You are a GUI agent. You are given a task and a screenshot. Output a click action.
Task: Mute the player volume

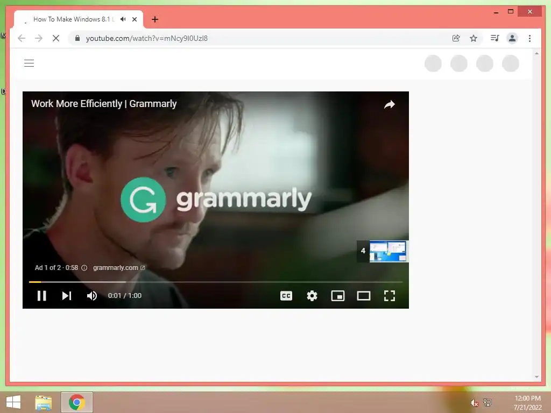[x=92, y=296]
